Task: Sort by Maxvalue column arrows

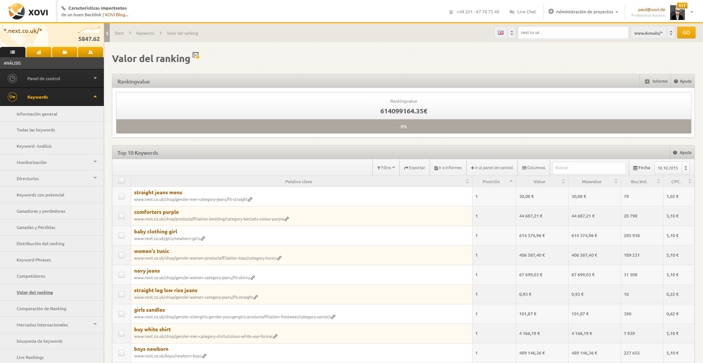Action: [x=616, y=181]
